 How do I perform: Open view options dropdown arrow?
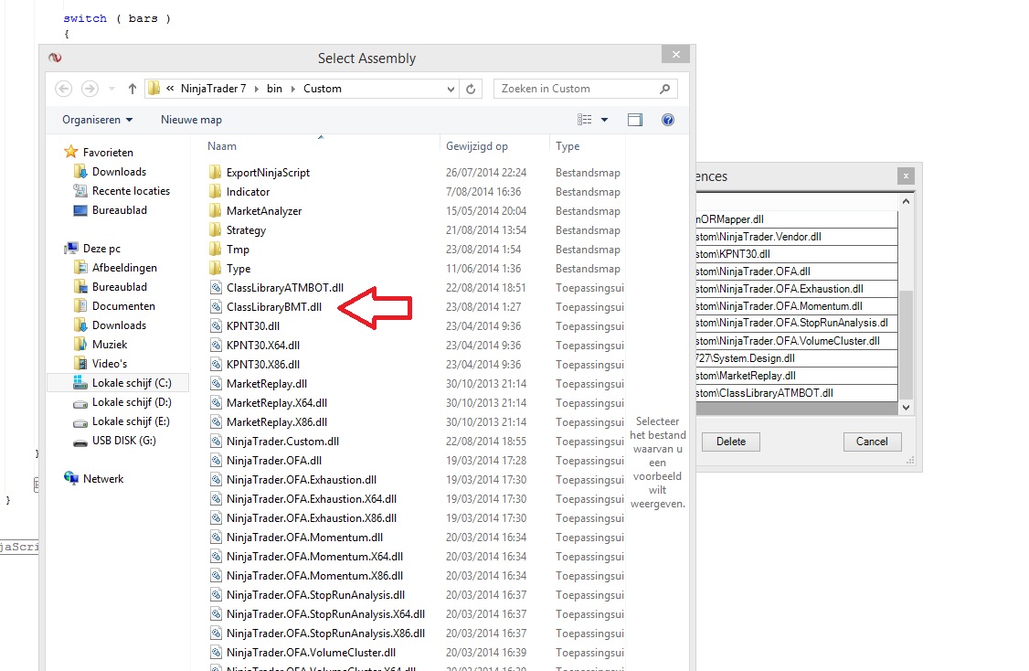click(604, 120)
